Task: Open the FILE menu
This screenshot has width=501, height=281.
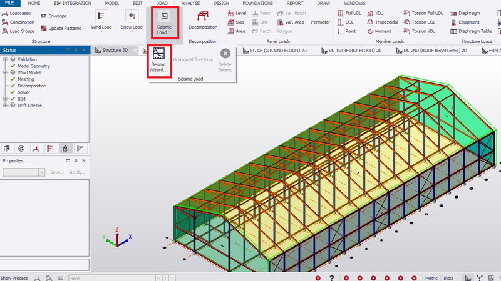Action: 9,3
